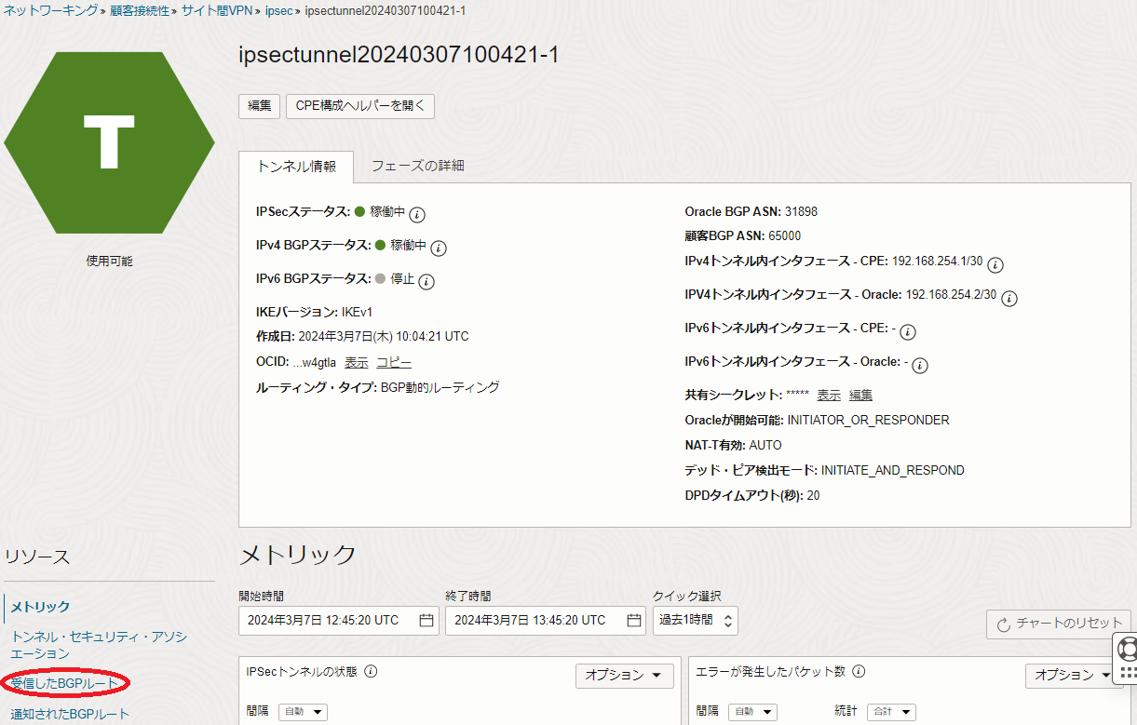Open the クイック選択 dropdown

[x=695, y=621]
